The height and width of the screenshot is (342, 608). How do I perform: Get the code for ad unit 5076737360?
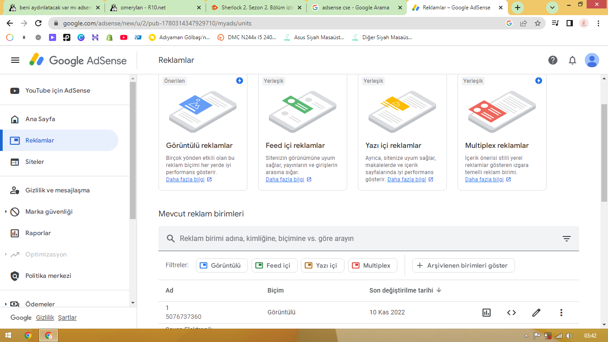511,313
